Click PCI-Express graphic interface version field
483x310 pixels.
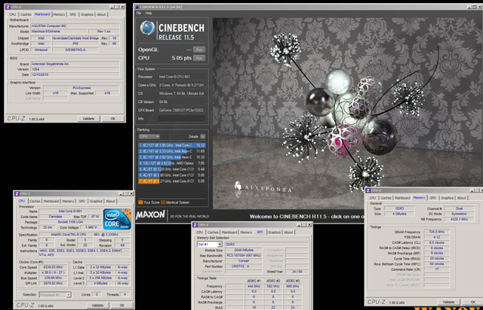click(x=82, y=88)
